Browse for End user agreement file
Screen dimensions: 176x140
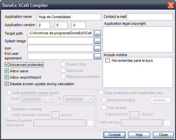click(97, 56)
